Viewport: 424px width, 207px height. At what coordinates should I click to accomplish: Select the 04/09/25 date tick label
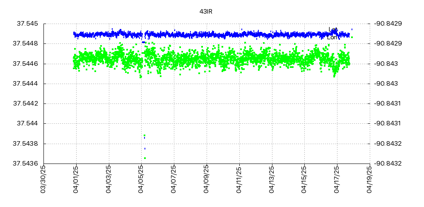[x=207, y=179]
